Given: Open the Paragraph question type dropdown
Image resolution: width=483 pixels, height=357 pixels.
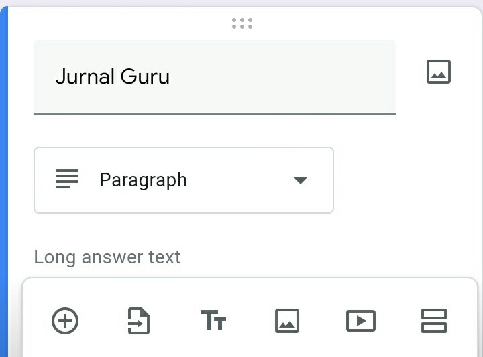Looking at the screenshot, I should pos(183,180).
